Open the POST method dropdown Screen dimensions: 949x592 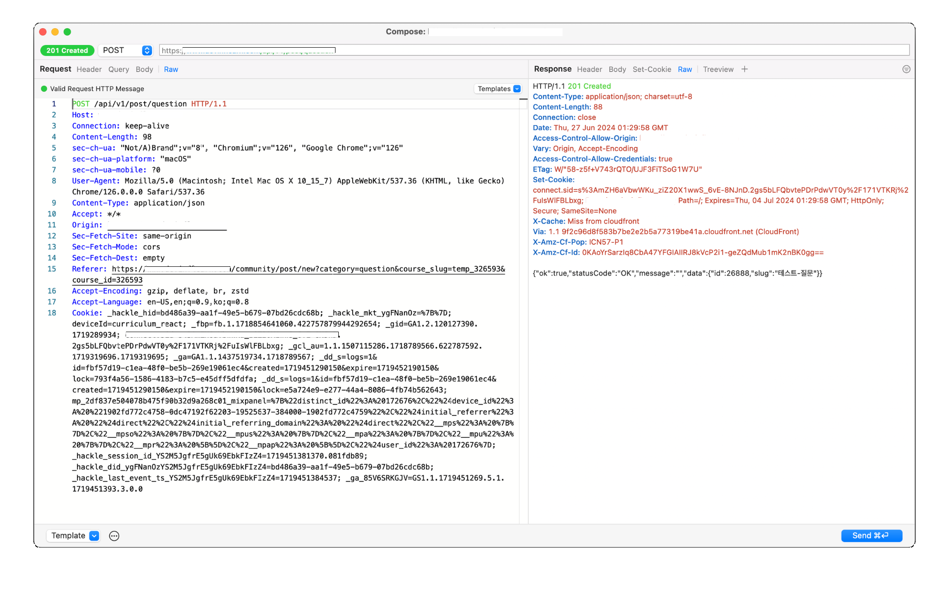point(126,50)
